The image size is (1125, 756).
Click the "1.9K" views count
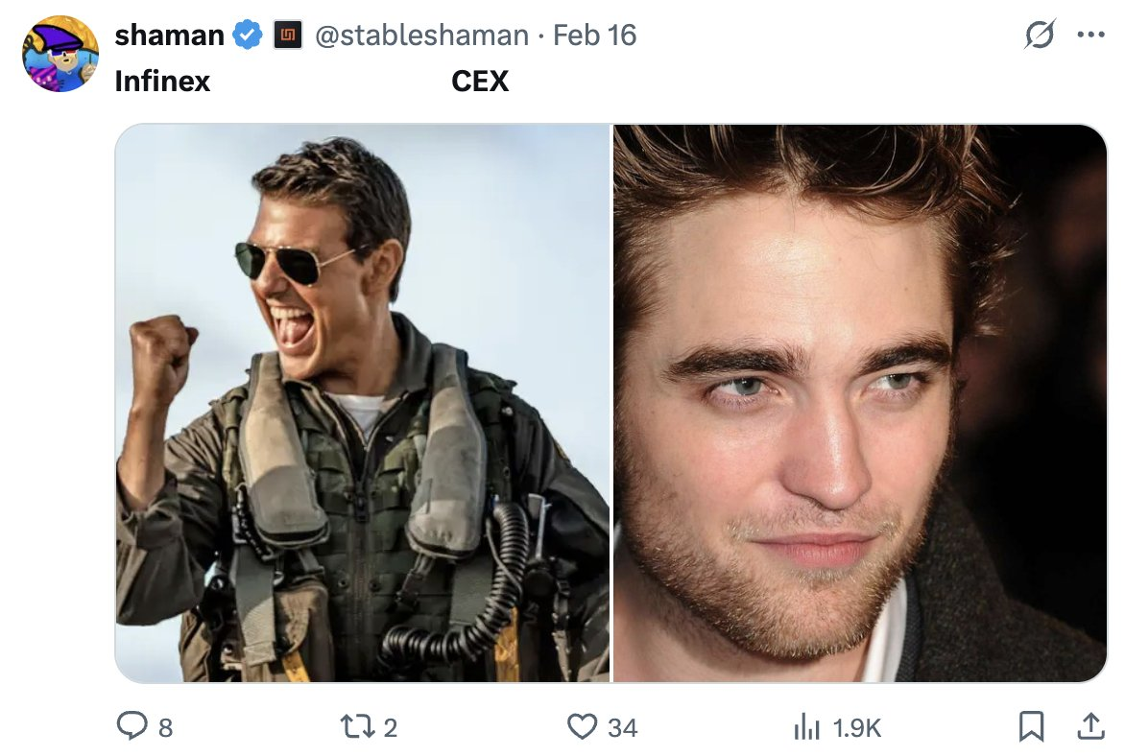(857, 728)
